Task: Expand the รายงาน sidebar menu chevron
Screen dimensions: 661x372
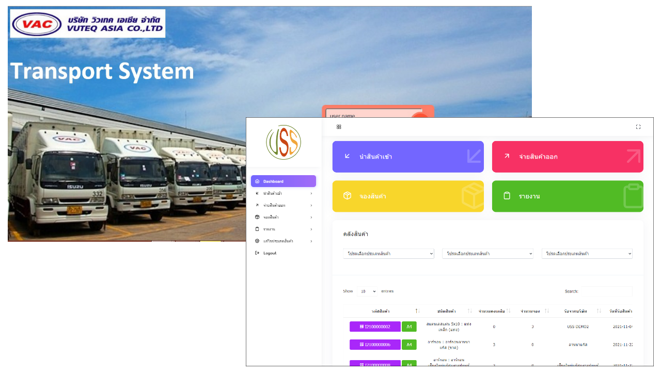Action: coord(311,229)
